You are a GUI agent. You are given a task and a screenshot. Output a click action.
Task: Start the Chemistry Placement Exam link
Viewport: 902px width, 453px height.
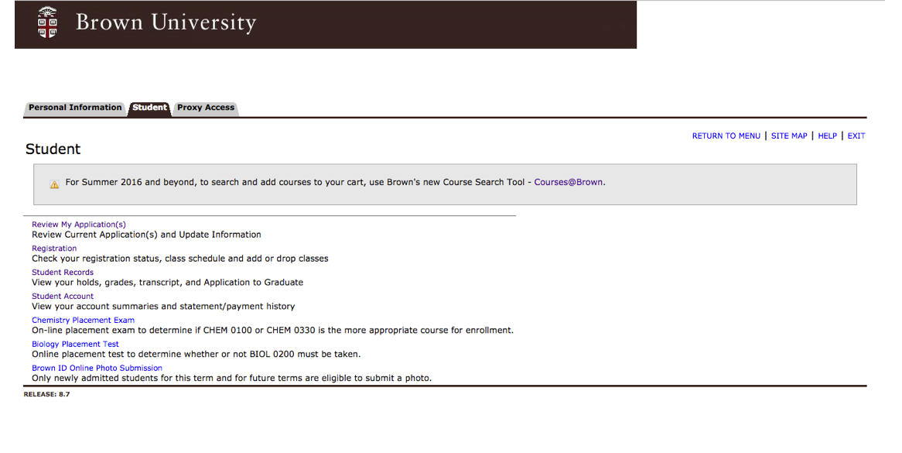tap(83, 320)
